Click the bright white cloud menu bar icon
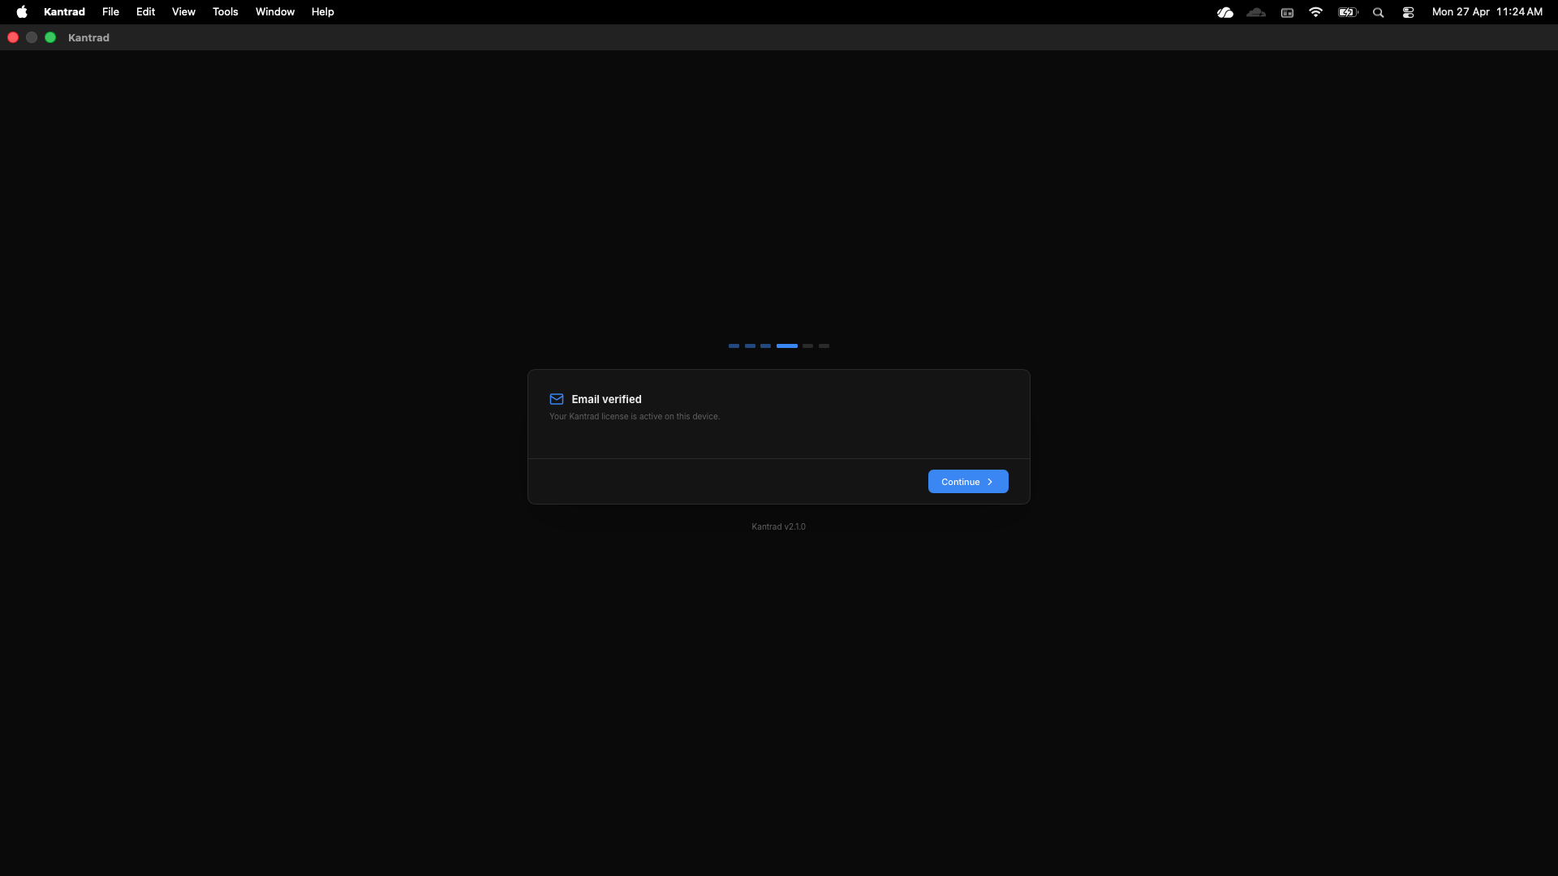 [1225, 12]
